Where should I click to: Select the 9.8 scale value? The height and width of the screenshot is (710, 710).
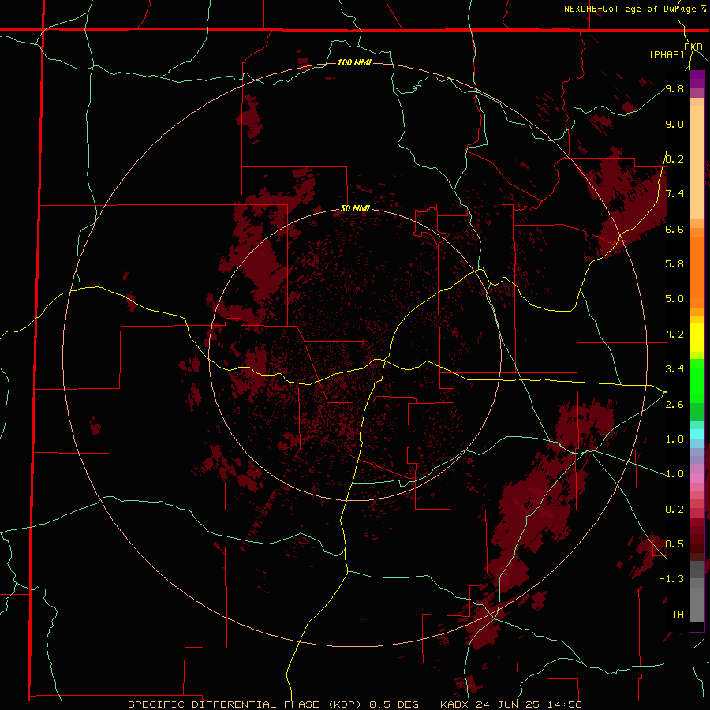[x=674, y=89]
